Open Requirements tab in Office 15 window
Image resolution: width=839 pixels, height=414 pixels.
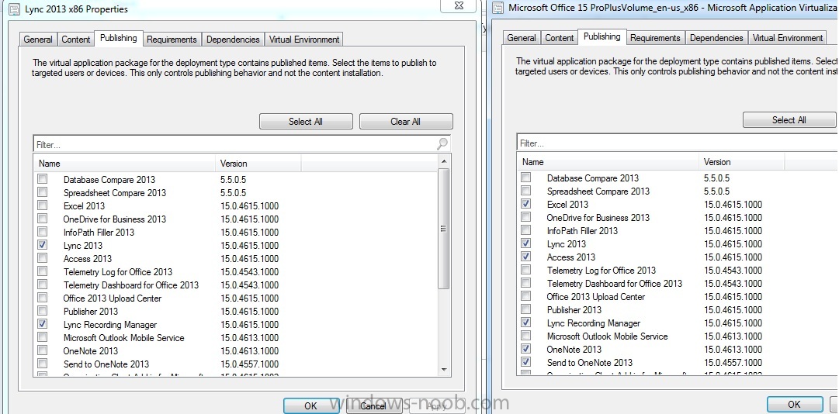coord(655,38)
